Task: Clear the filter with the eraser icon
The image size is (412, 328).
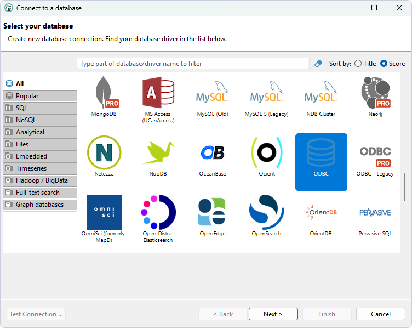Action: 318,64
